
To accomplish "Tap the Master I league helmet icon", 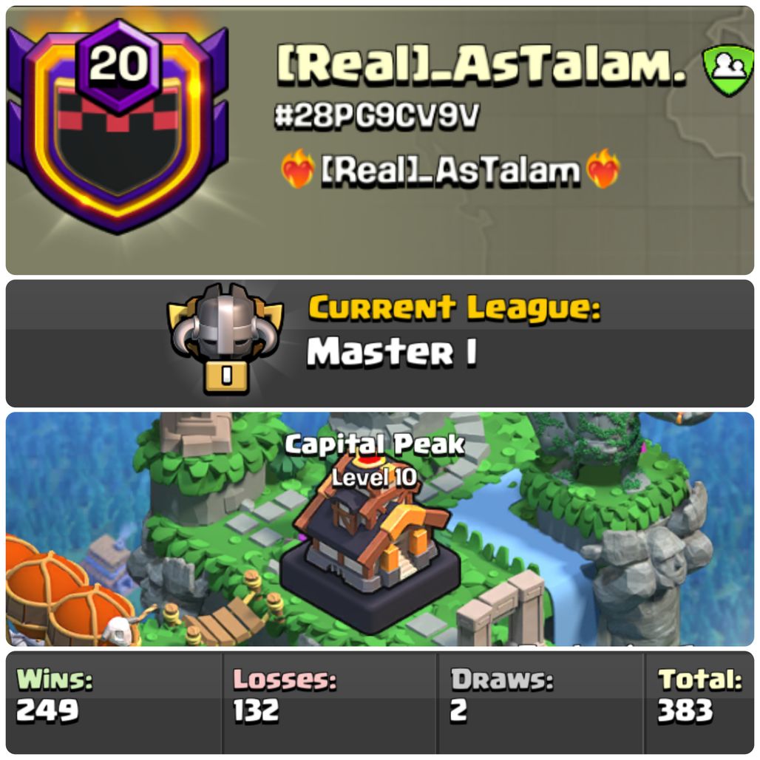I will pos(225,339).
